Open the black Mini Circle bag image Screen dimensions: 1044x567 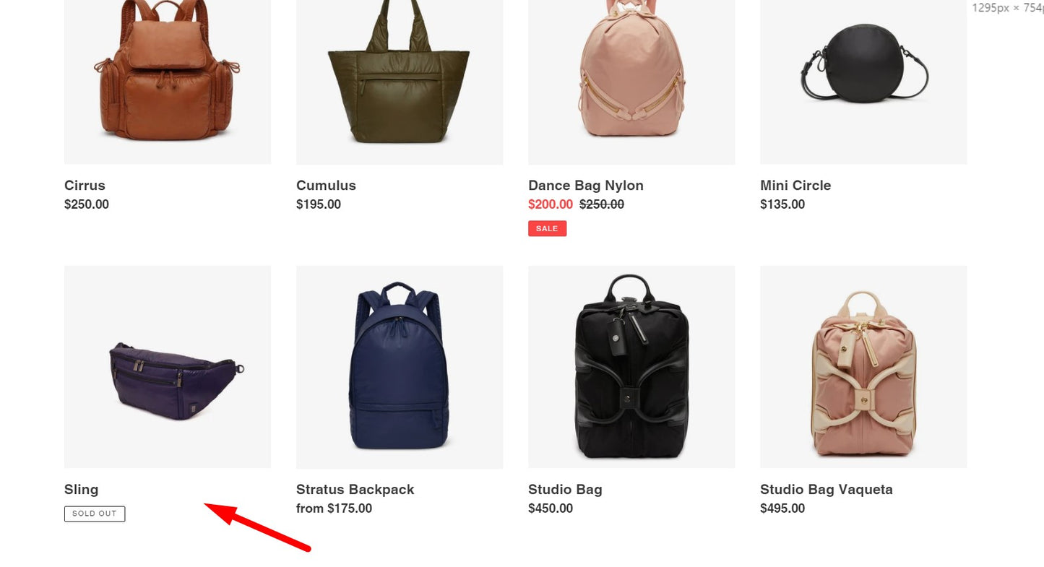863,82
